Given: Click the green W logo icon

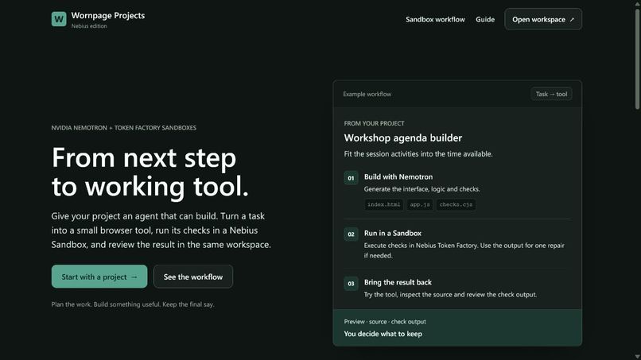Looking at the screenshot, I should (x=59, y=19).
